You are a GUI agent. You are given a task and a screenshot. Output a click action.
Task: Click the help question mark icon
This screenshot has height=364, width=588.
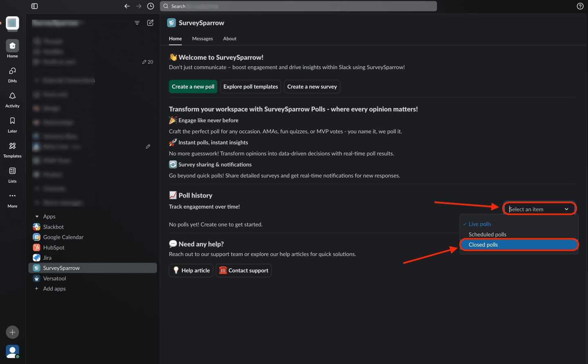(580, 6)
